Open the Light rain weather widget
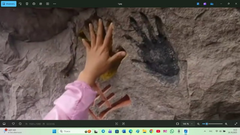The image size is (240, 135). [x=13, y=131]
